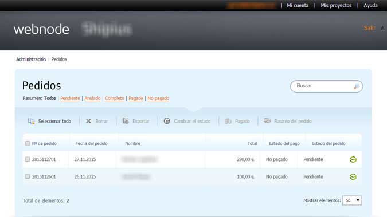The width and height of the screenshot is (387, 217).
Task: Sort by Total column header
Action: (x=252, y=143)
